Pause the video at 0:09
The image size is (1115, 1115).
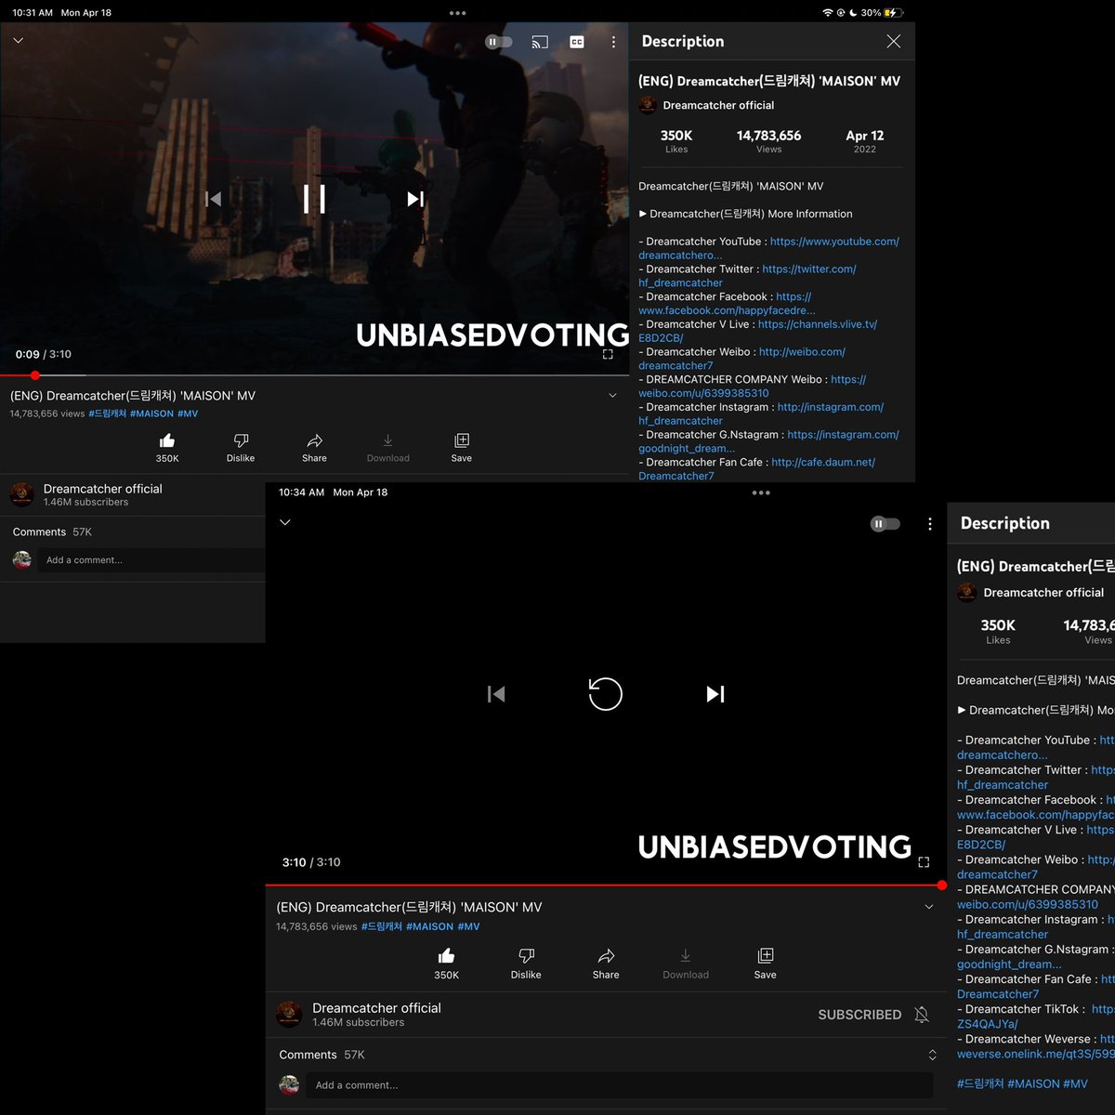click(x=314, y=199)
